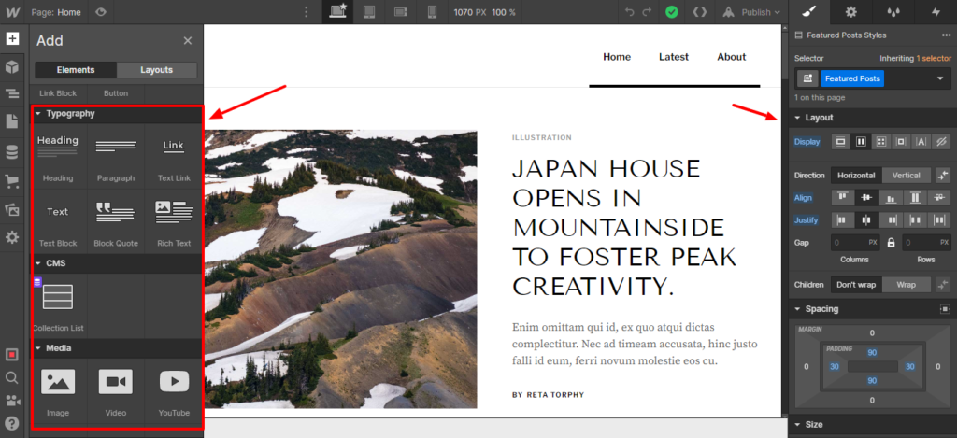Expand the Featured Posts selector dropdown arrow

(939, 79)
